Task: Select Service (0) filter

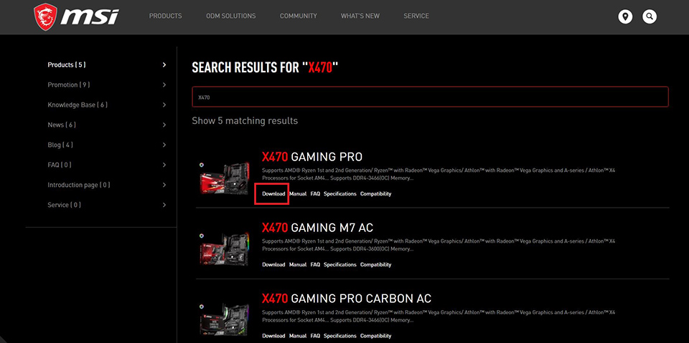Action: [65, 205]
